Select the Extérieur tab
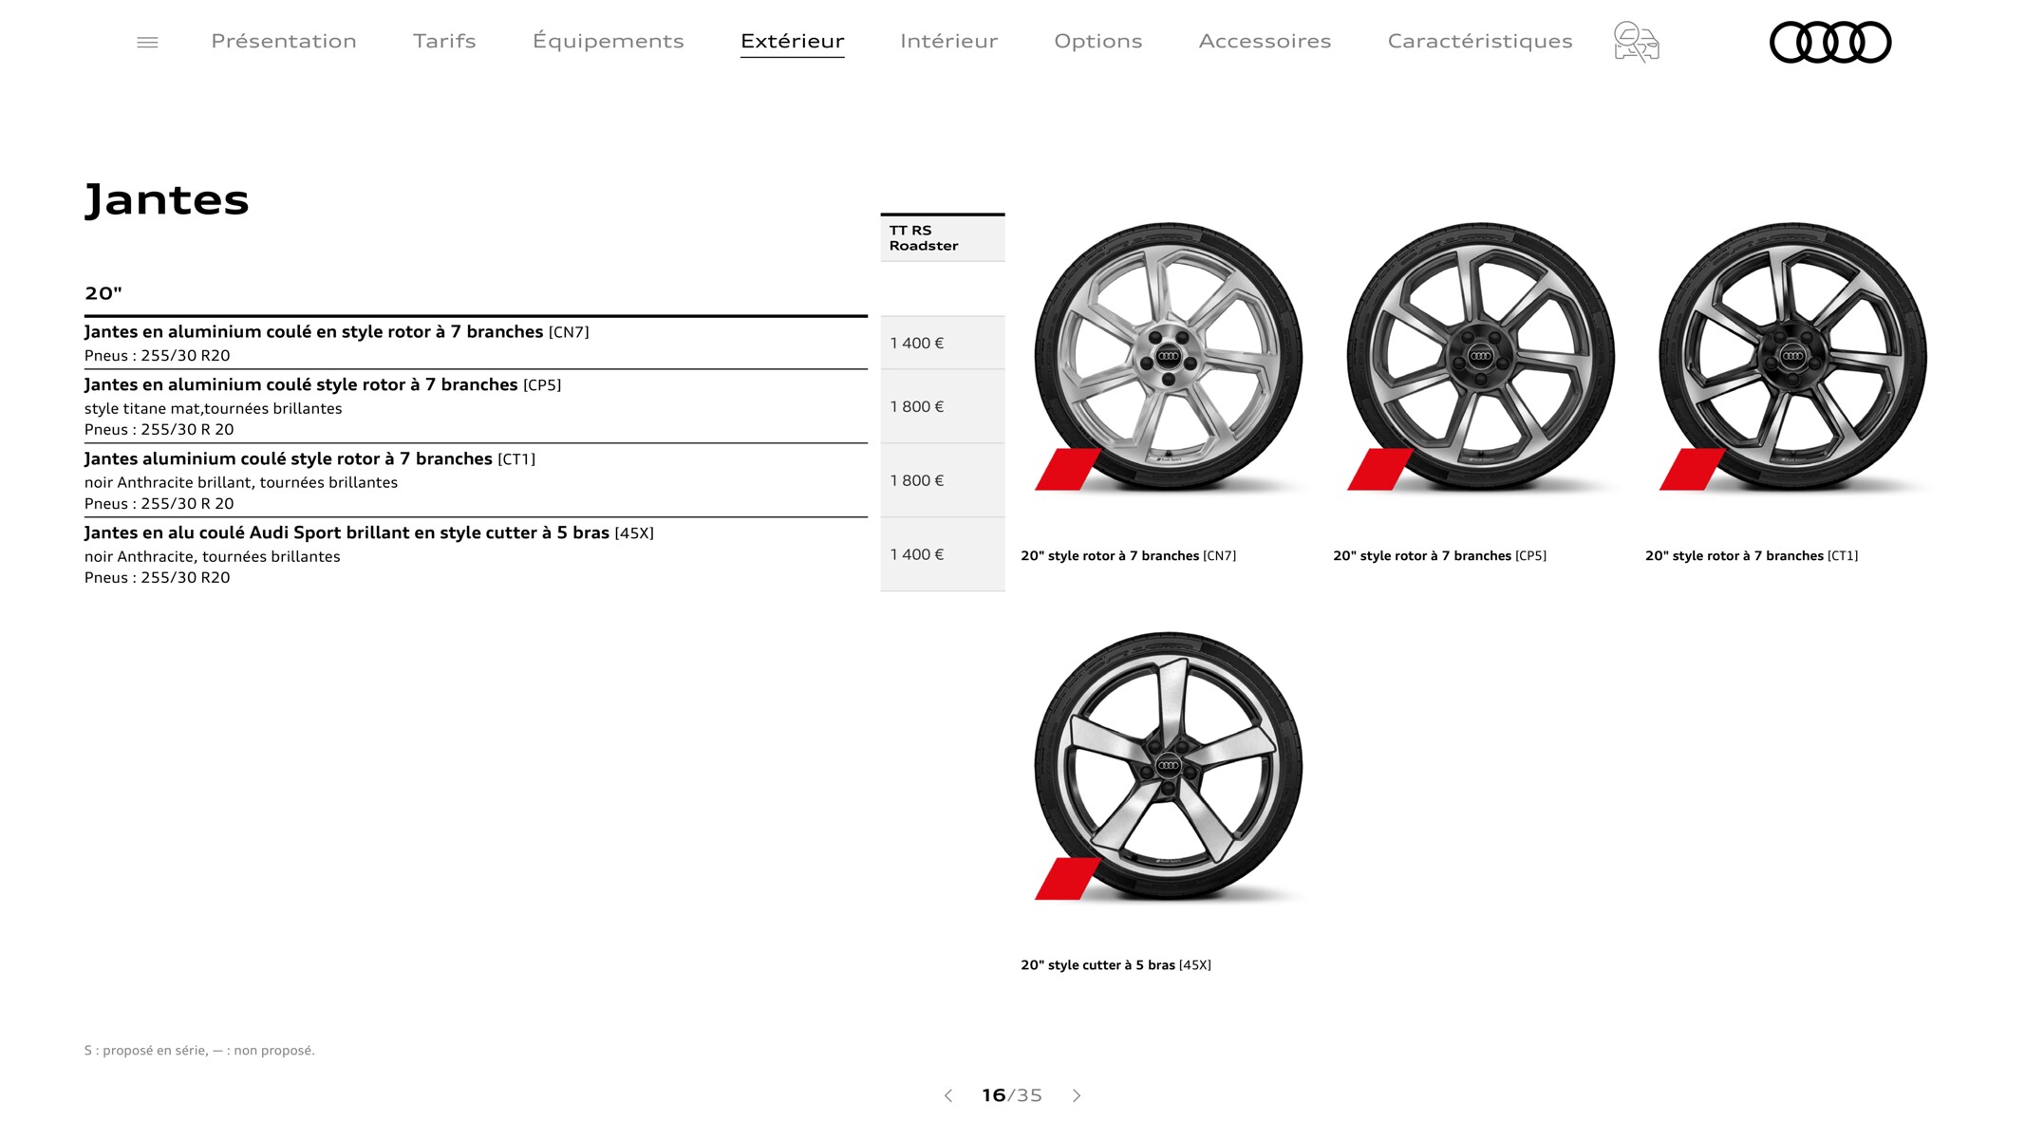 pos(792,41)
